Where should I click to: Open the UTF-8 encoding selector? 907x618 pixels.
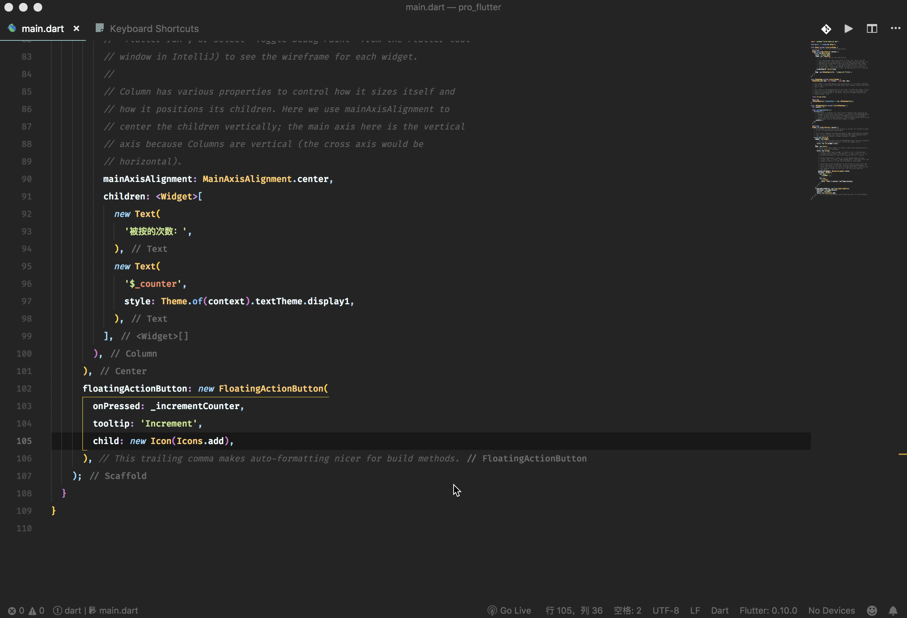click(x=665, y=611)
